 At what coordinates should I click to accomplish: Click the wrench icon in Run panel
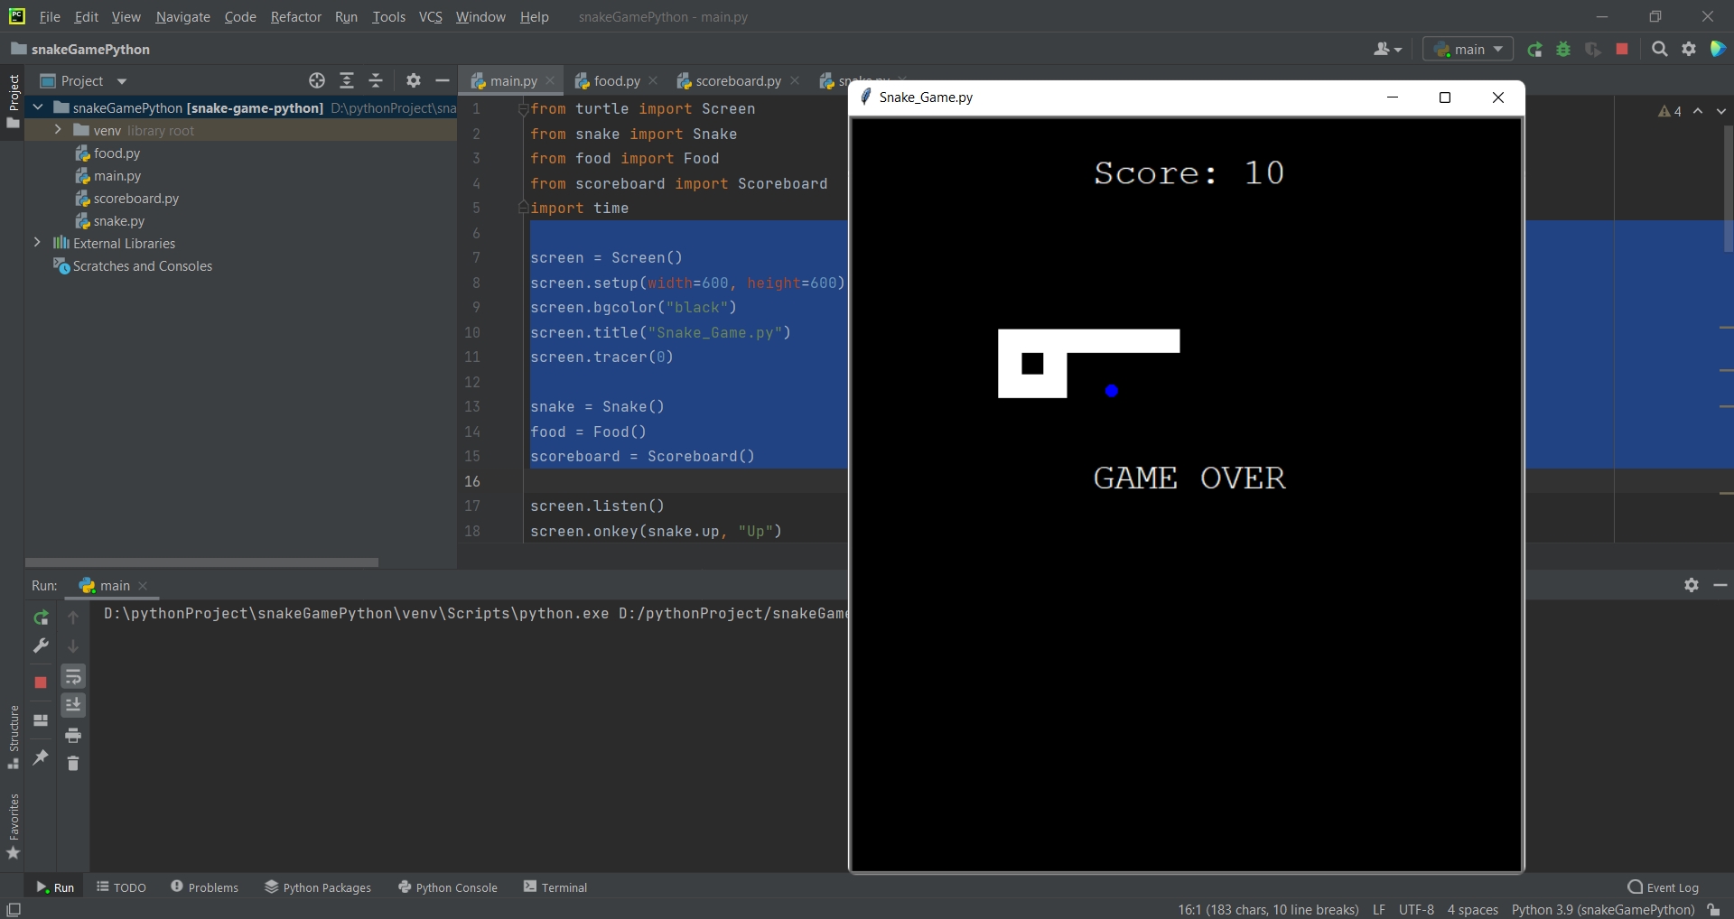click(x=41, y=646)
